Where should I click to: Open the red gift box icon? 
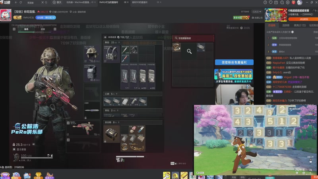pos(293,2)
